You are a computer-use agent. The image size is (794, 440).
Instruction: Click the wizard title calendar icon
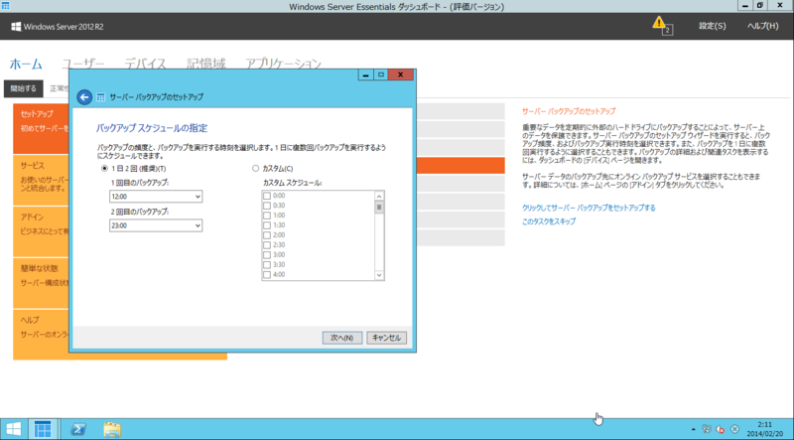(101, 96)
